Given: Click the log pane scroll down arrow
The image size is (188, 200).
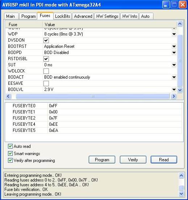Looking at the screenshot, I should point(181,193).
